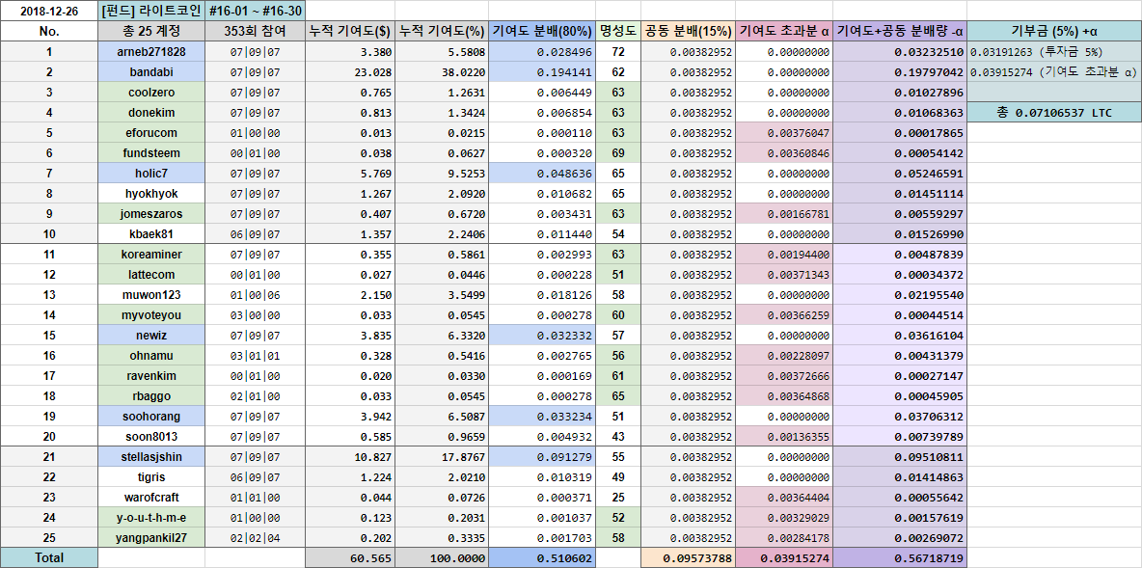
Task: Click the [펀드] 라이트코인 title cell
Action: (151, 11)
